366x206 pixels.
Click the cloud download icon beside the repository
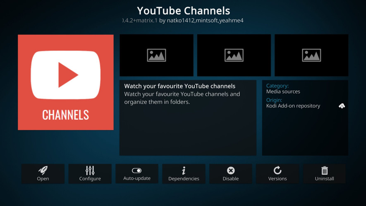342,106
